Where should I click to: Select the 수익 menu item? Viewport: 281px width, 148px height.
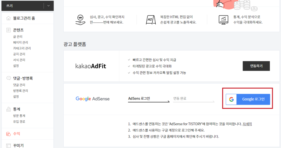point(17,134)
